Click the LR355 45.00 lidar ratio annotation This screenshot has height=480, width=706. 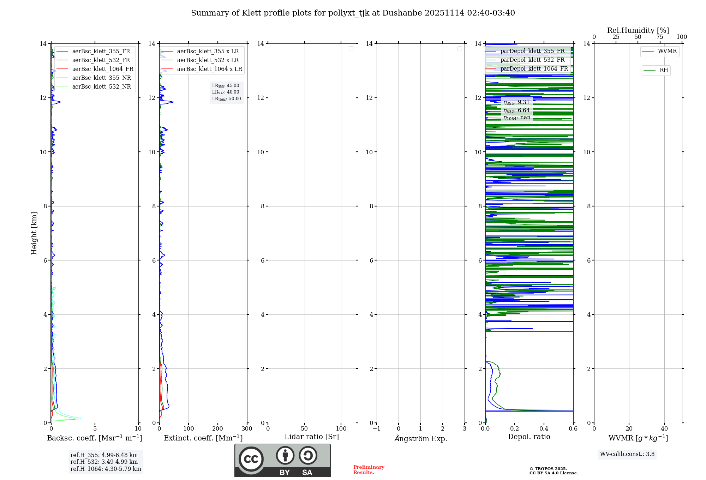coord(226,86)
